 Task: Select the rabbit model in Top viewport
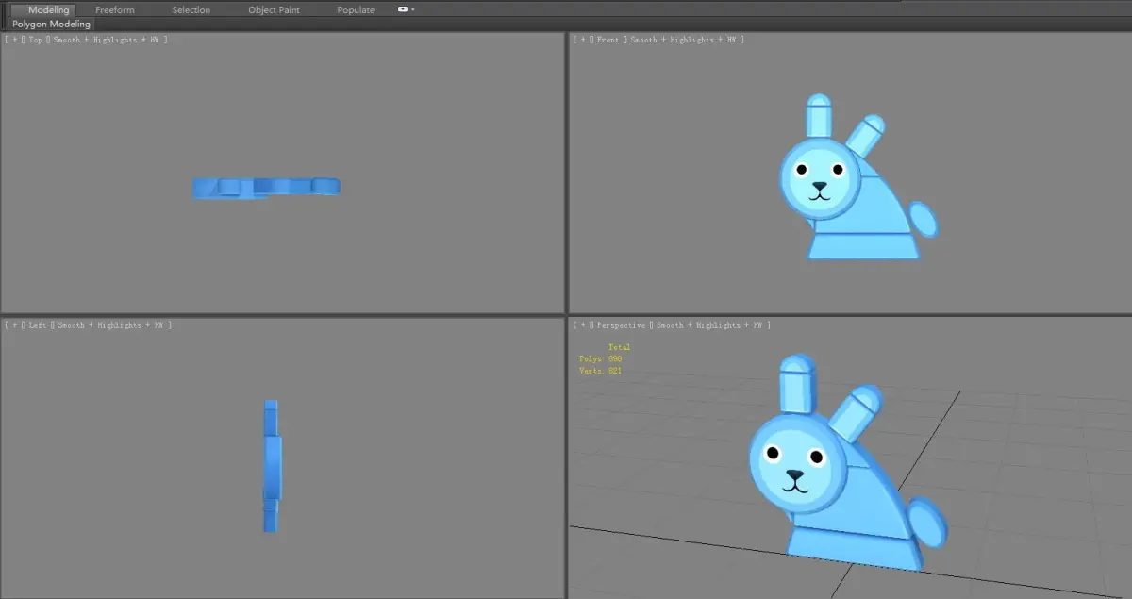[x=267, y=188]
